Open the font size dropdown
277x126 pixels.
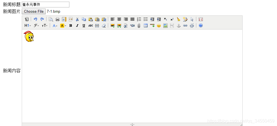click(x=45, y=26)
